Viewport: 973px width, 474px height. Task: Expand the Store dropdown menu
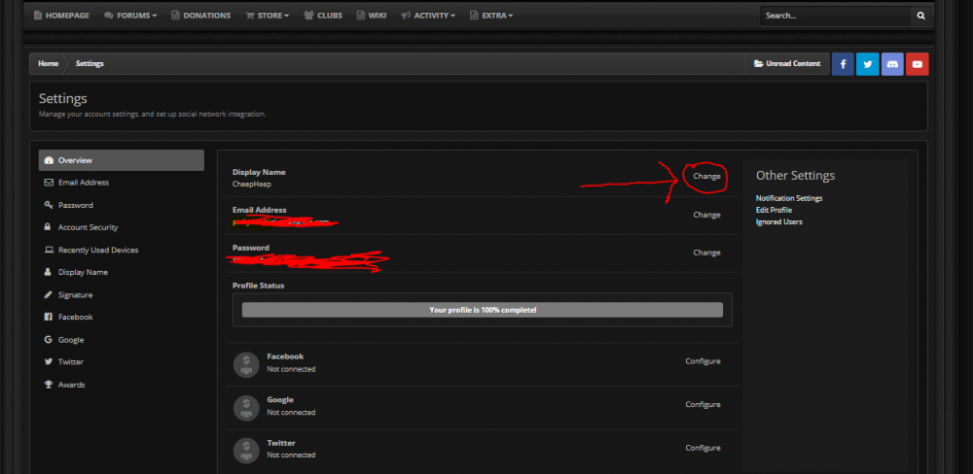click(268, 16)
